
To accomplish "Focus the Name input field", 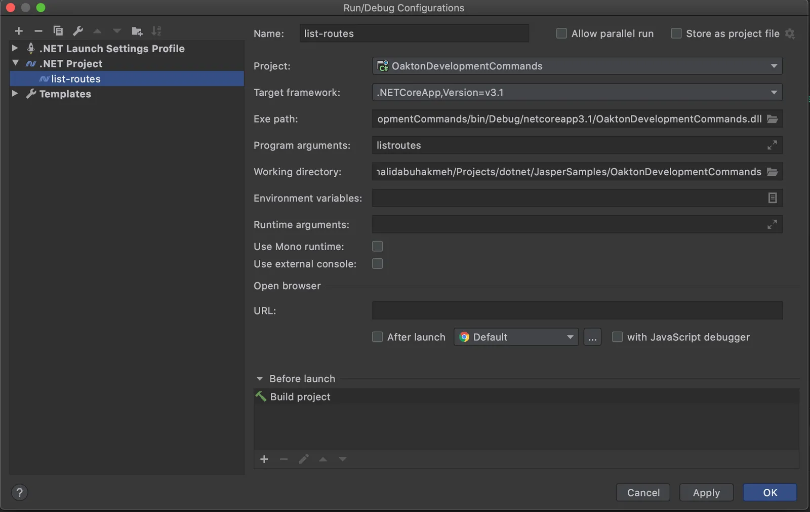I will click(x=414, y=33).
